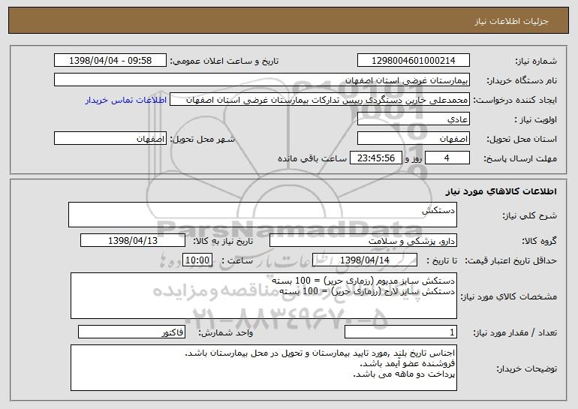Select the واحد شمارش field فاکتور
578x409 pixels.
(x=131, y=332)
